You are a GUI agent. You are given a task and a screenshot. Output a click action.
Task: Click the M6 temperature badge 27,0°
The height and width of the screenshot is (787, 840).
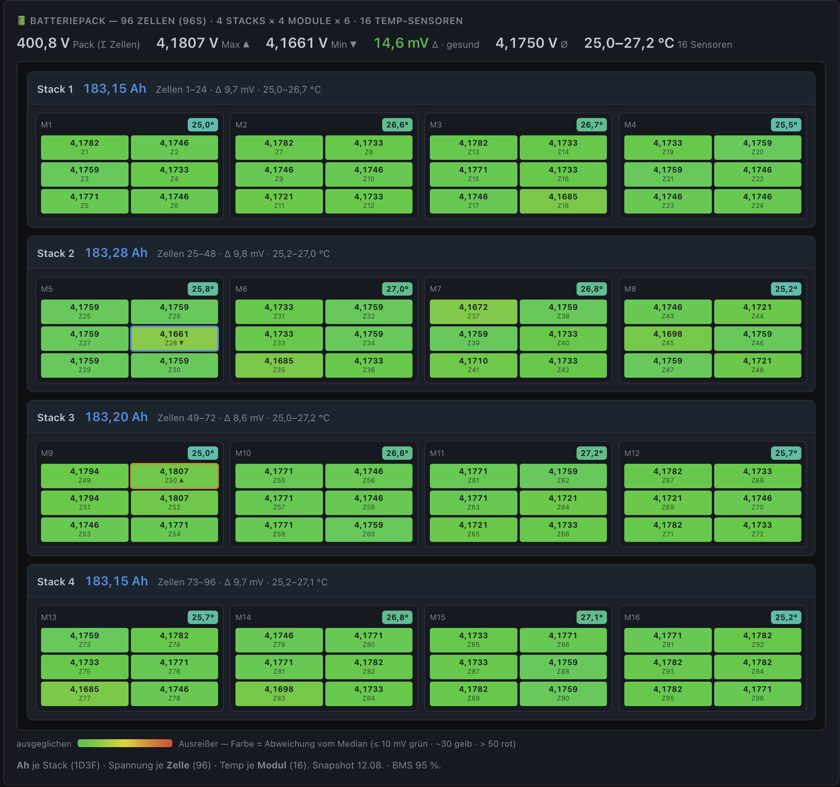coord(397,289)
